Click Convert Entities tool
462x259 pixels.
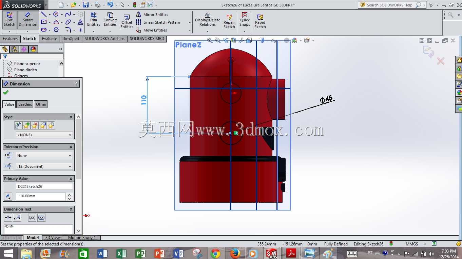click(x=110, y=19)
